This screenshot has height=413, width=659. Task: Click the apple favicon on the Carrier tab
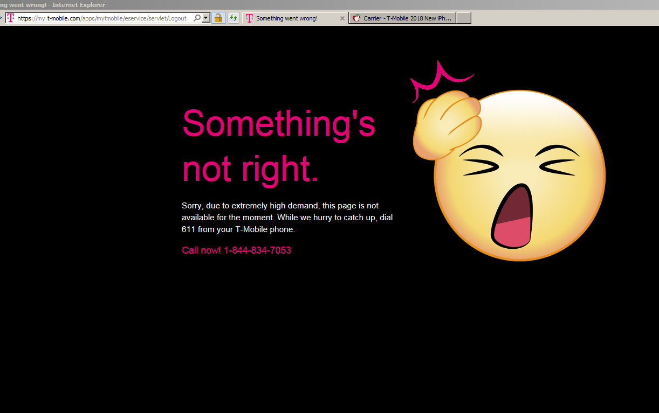(x=356, y=18)
